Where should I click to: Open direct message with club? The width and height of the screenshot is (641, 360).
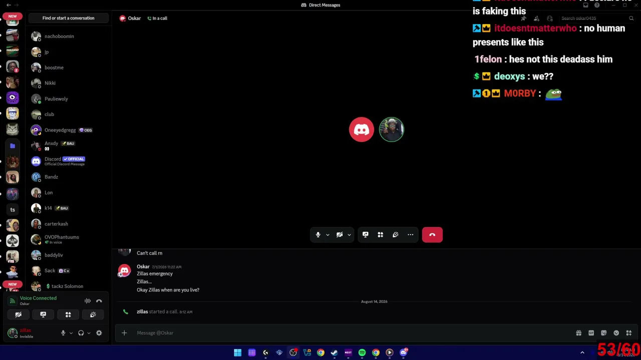(x=68, y=114)
